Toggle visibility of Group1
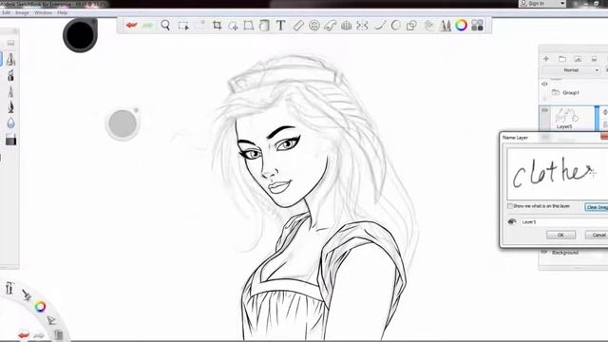Screen dimensions: 608x342 tap(544, 85)
